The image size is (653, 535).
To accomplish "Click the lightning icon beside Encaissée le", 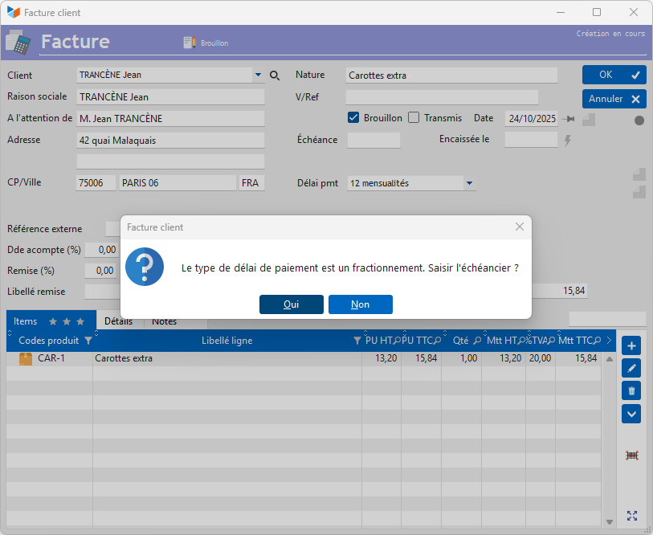I will point(568,141).
